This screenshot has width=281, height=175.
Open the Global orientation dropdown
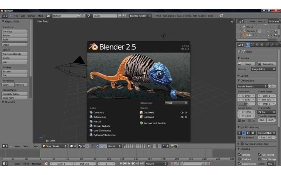115,146
